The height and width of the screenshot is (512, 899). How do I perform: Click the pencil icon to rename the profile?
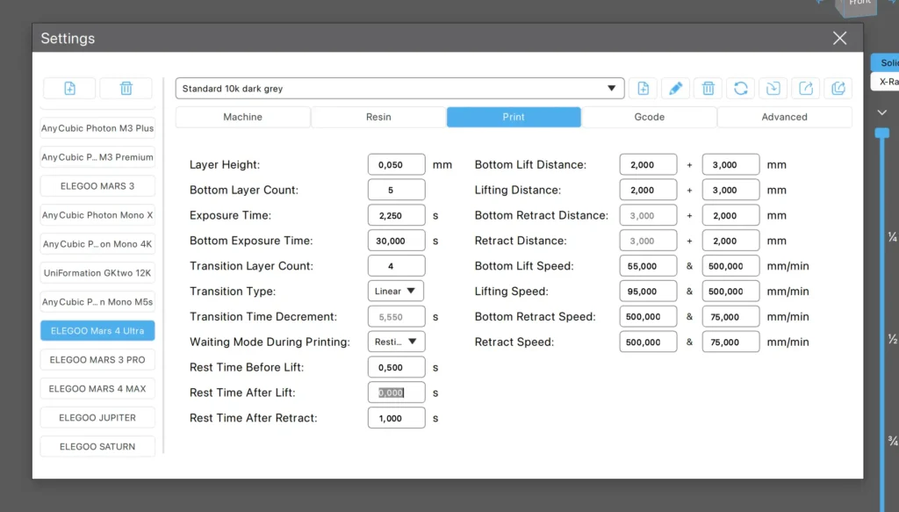[675, 89]
